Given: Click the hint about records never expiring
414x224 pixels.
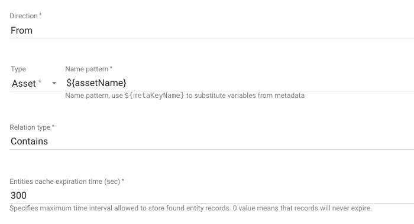Looking at the screenshot, I should click(x=190, y=208).
